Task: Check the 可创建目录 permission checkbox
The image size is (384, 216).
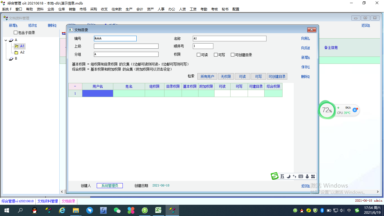Action: click(232, 55)
